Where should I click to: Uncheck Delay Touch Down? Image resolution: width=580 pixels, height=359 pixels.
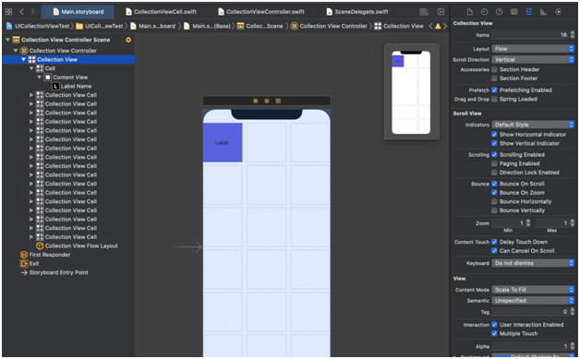494,242
